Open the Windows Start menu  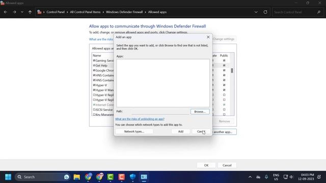coord(8,177)
